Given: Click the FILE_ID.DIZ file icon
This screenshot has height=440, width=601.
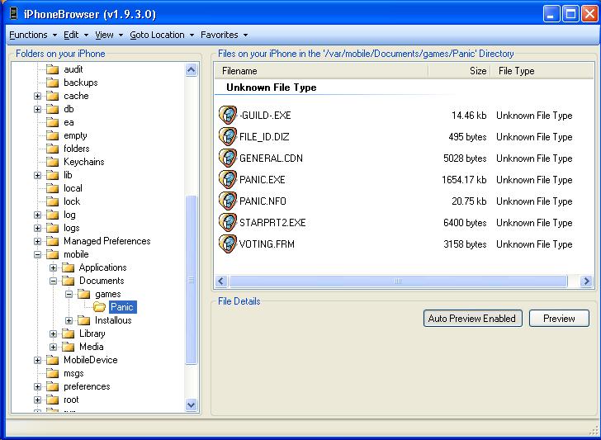Looking at the screenshot, I should 228,137.
